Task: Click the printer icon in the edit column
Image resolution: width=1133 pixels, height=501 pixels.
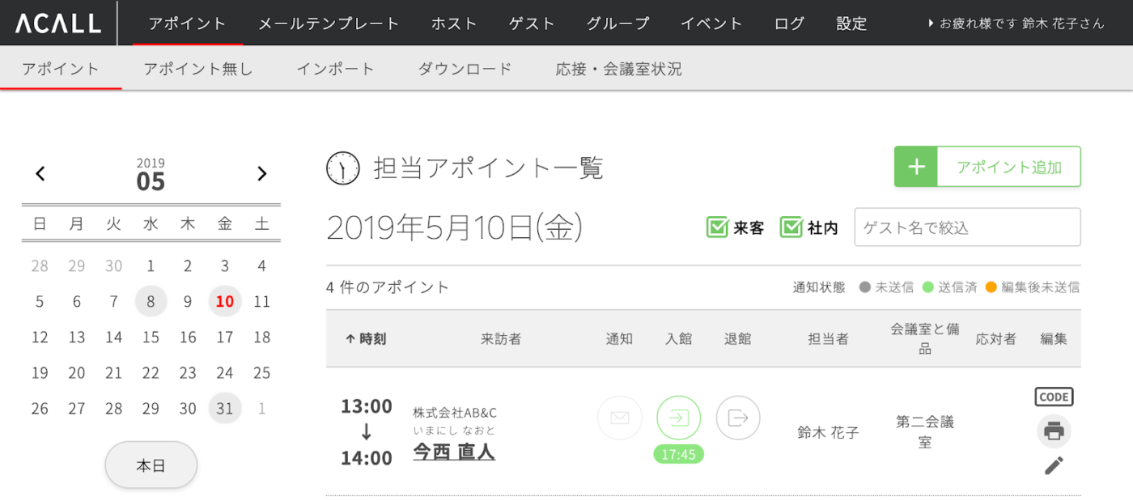Action: [x=1054, y=431]
